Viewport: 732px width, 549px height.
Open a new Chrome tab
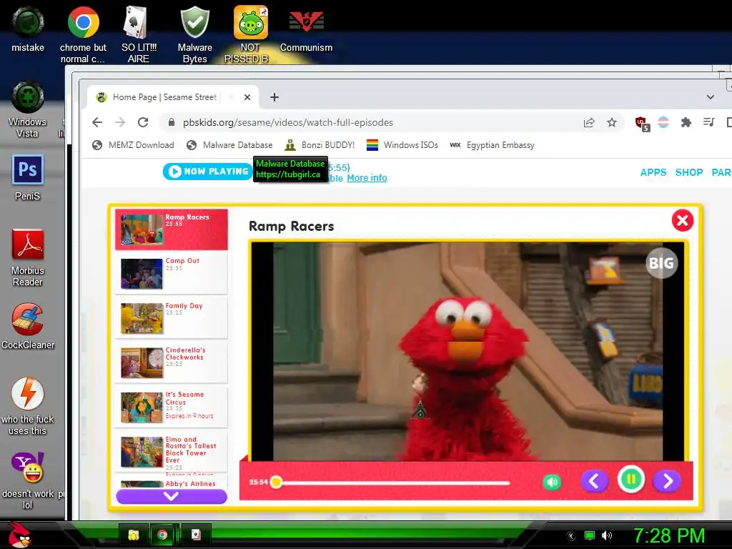coord(274,97)
